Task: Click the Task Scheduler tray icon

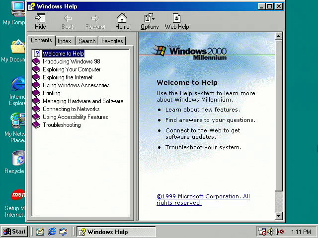Action: point(262,232)
